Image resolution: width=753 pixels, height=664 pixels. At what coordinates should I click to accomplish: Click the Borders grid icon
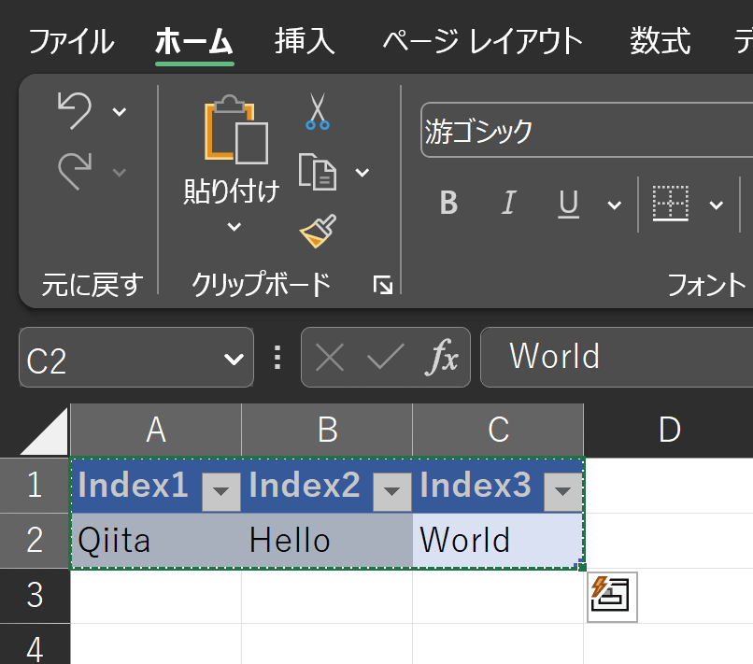[671, 204]
